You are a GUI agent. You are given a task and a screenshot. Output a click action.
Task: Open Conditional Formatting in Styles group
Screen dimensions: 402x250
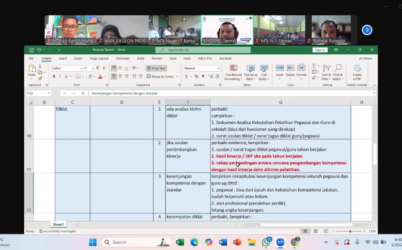[x=233, y=72]
